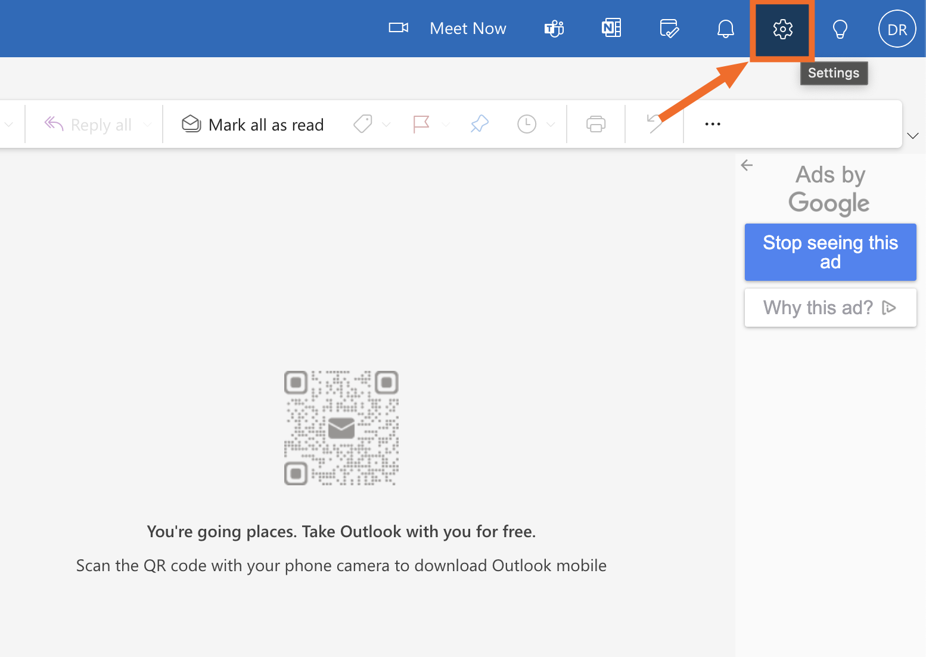Open Tips lightbulb icon
926x657 pixels.
pos(840,29)
